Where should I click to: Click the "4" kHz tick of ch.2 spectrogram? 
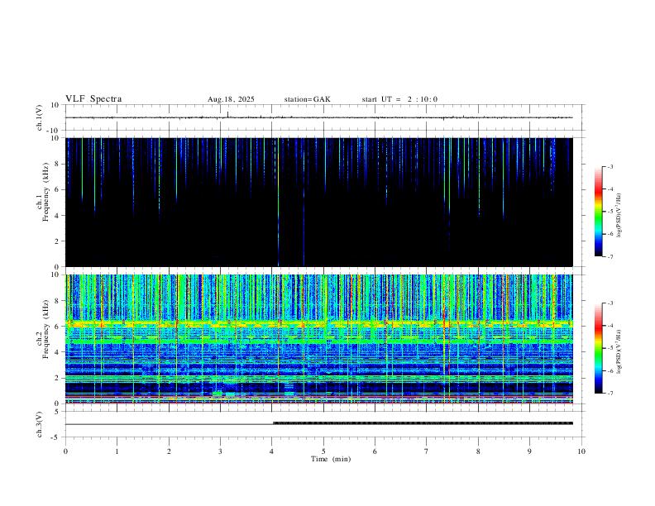click(x=58, y=352)
